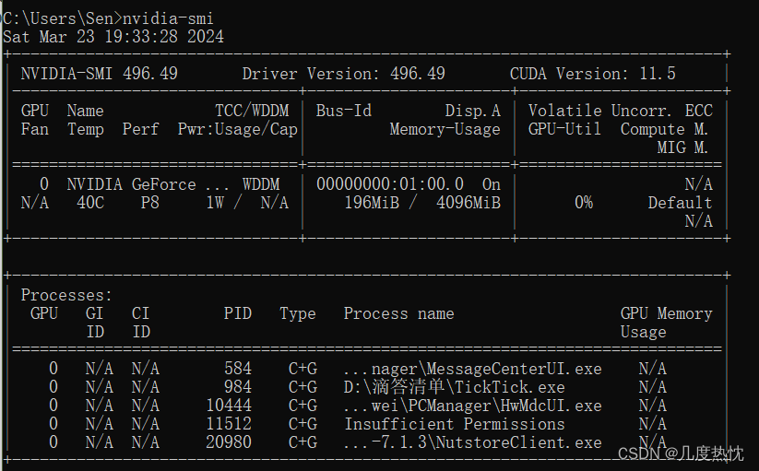Click the command text nvidia-smi

click(168, 18)
